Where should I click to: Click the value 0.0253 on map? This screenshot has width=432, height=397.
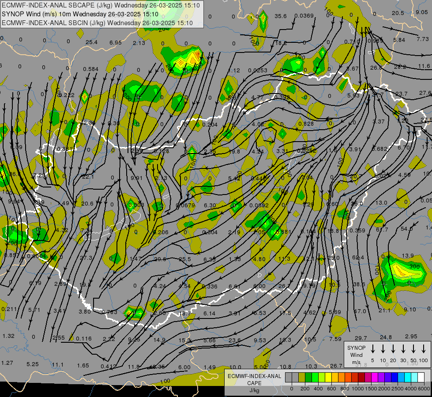[258, 70]
